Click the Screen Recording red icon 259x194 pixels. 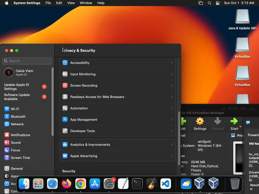coord(65,85)
